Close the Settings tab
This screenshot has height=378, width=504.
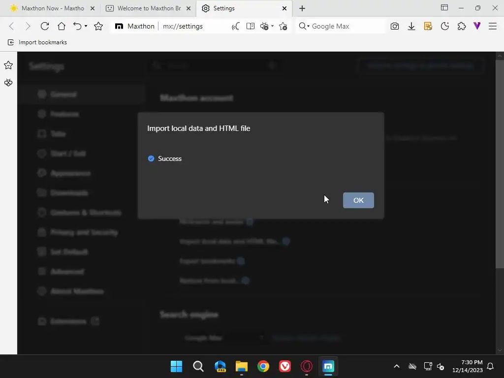(284, 8)
